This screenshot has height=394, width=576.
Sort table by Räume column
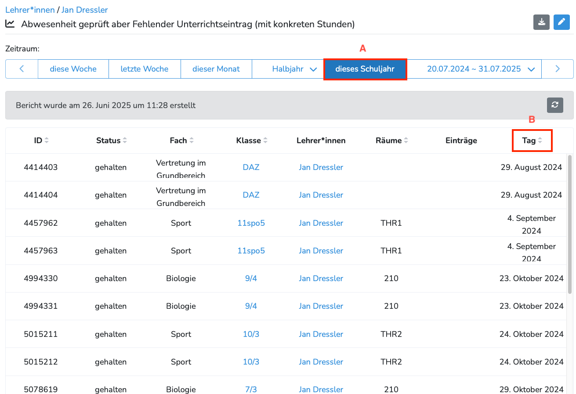tap(391, 141)
